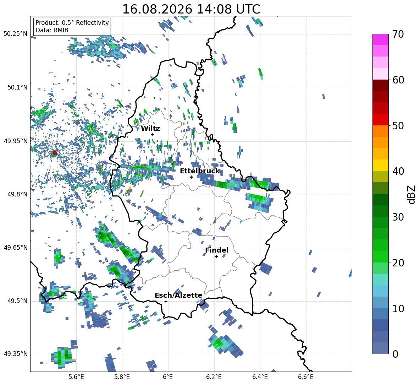This screenshot has width=420, height=384.
Task: Click the magenta 70 dBZ colorbar segment
Action: tap(380, 39)
